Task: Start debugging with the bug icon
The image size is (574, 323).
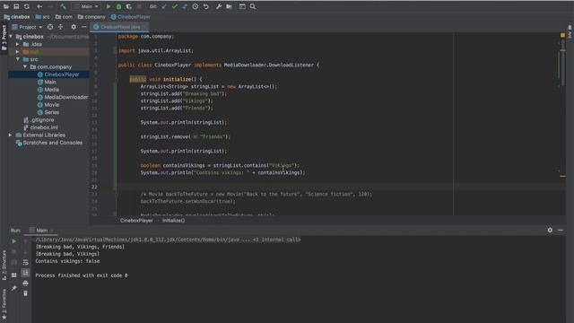Action: pos(118,6)
